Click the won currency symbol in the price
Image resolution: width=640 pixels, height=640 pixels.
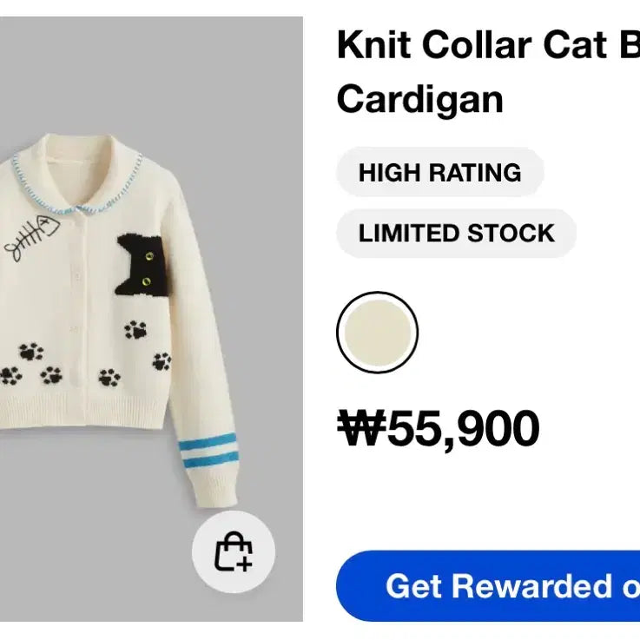coord(360,428)
